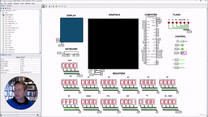Open the Simulate menu

pos(16,4)
